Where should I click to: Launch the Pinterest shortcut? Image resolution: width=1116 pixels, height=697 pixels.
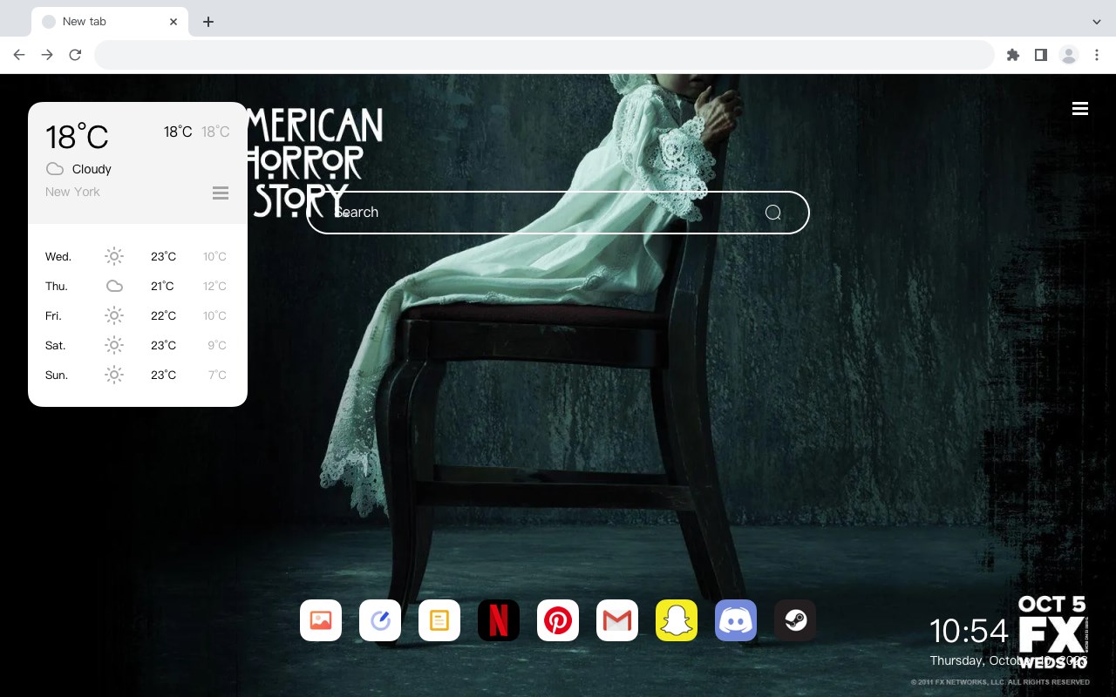click(x=558, y=620)
